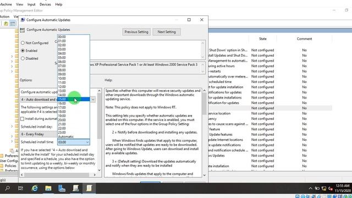This screenshot has width=352, height=198.
Task: Choose 00:00 in the time list
Action: [x=74, y=37]
